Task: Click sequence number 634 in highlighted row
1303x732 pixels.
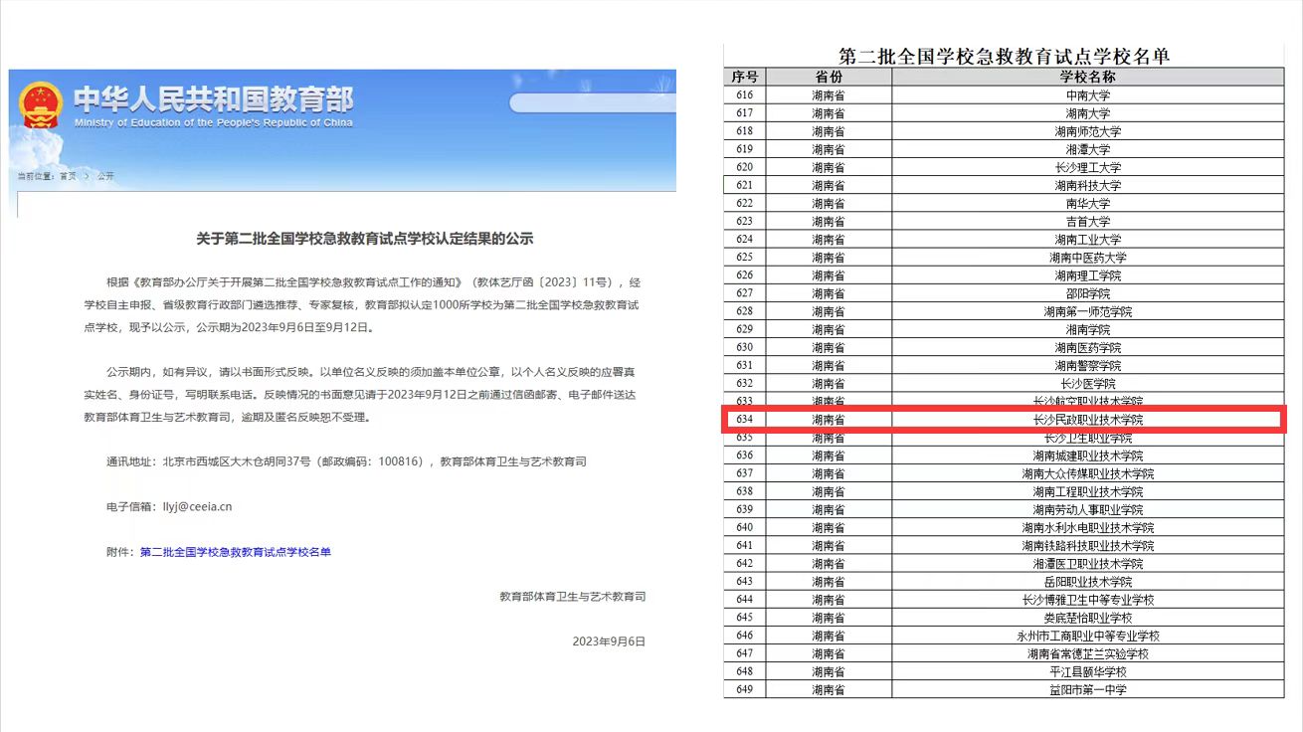Action: 745,420
